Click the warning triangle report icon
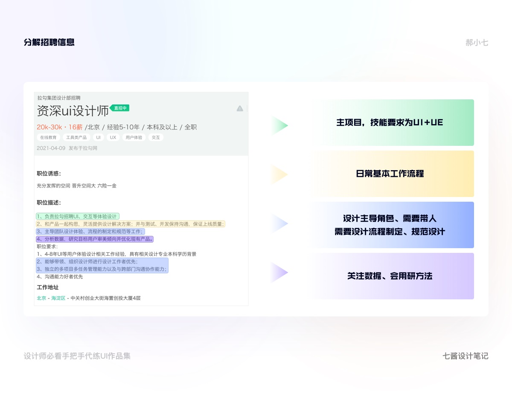This screenshot has width=512, height=397. point(240,108)
